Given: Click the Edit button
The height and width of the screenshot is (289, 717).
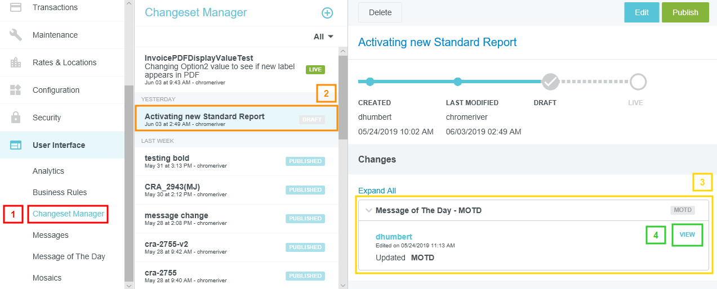Looking at the screenshot, I should (x=642, y=12).
